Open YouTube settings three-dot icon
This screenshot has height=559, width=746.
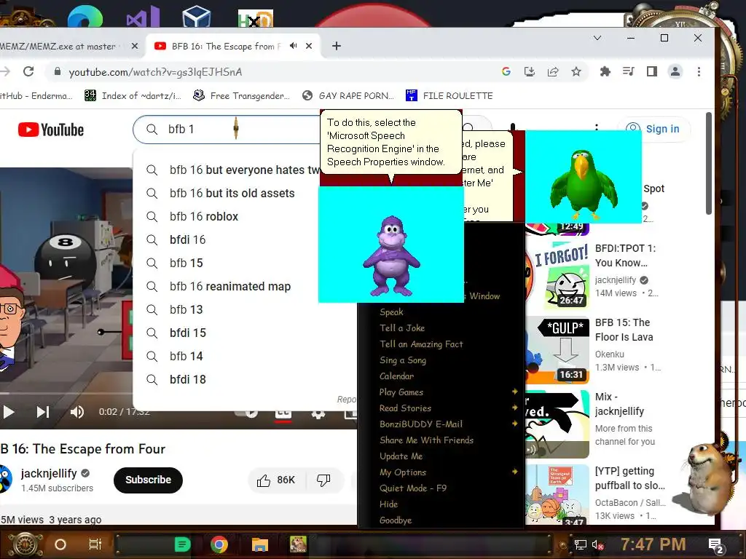[597, 127]
